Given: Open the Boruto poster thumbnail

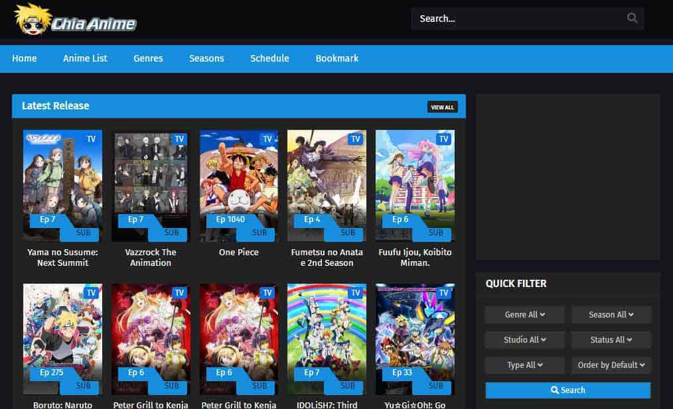Looking at the screenshot, I should [62, 339].
